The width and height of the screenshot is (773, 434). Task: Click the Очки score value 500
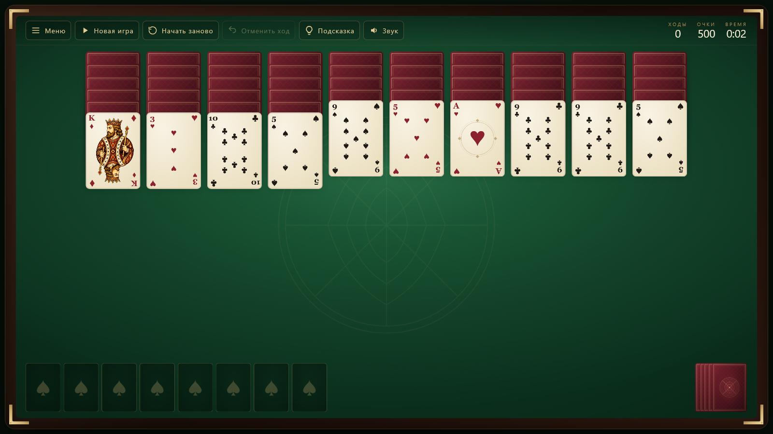706,34
